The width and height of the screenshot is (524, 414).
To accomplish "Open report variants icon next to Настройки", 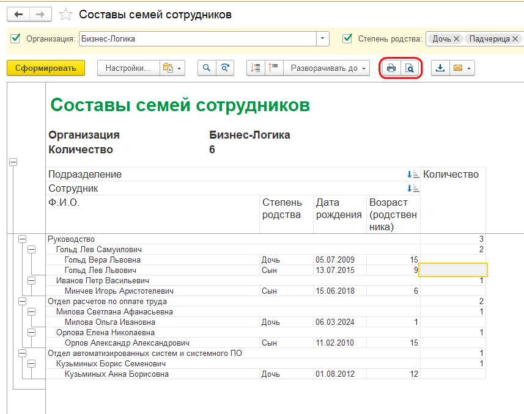I will [x=168, y=68].
